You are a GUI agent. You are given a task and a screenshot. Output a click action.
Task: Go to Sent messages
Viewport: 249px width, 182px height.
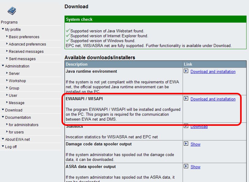pos(22,59)
